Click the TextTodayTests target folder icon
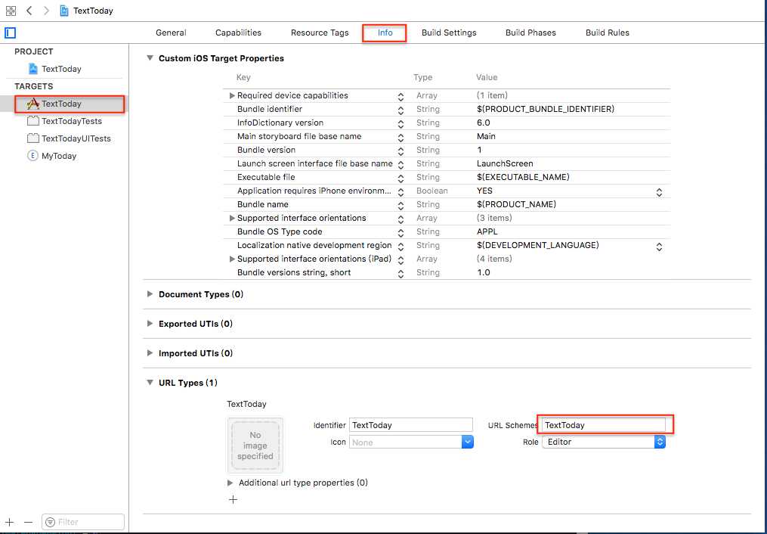767x534 pixels. pyautogui.click(x=32, y=121)
